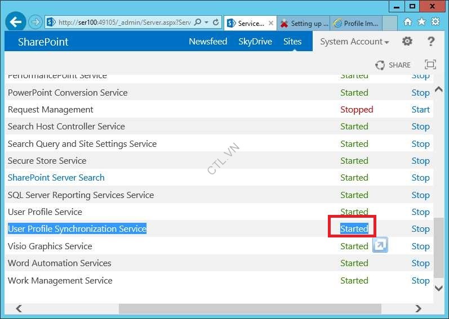Click the SHARE icon button
The width and height of the screenshot is (449, 319).
[x=393, y=65]
